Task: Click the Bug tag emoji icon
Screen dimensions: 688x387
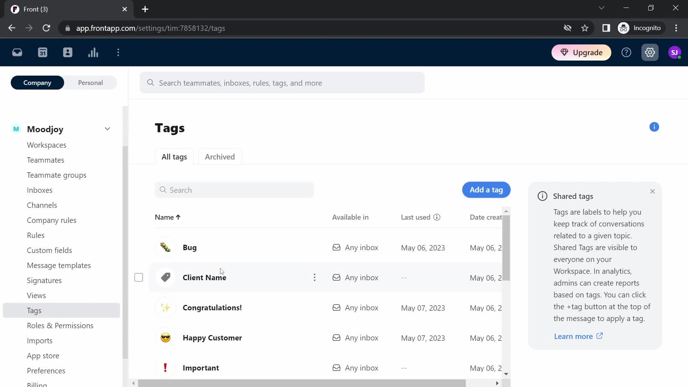Action: coord(166,247)
